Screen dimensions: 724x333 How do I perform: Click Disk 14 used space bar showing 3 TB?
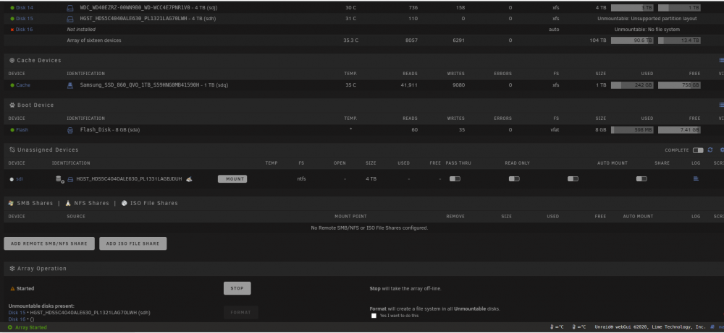click(x=632, y=8)
